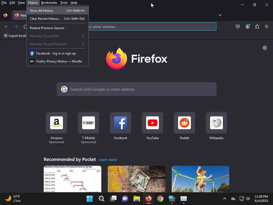
Task: Show hidden system tray icons chevron
Action: 224,199
